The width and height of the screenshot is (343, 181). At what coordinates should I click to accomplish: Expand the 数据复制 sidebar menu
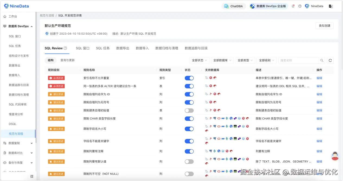tap(18, 143)
